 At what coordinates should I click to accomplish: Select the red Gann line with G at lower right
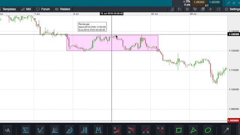[146, 130]
